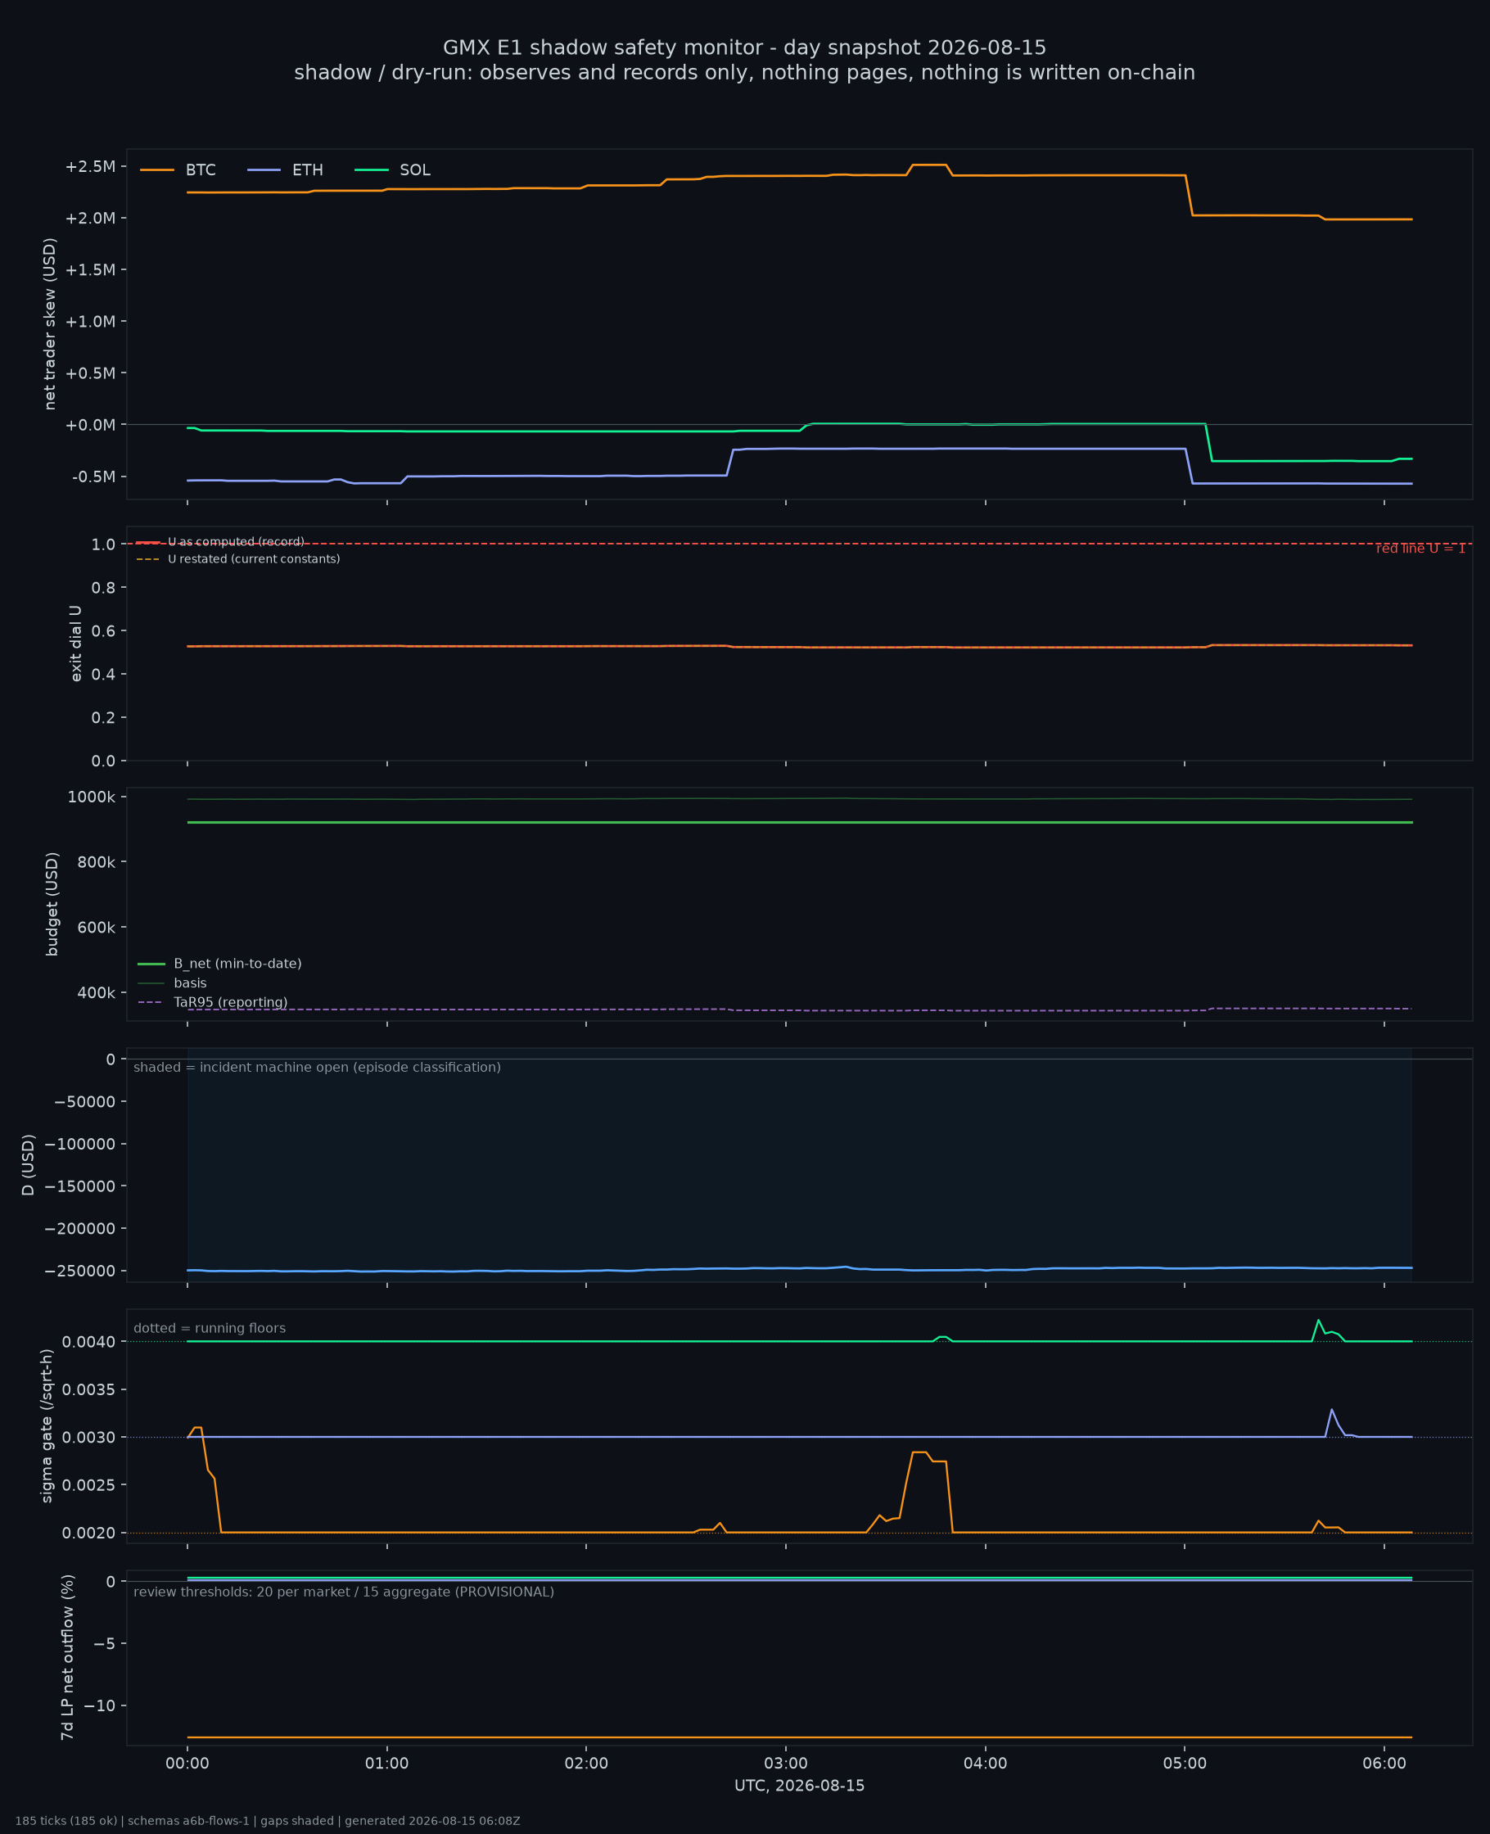Click the "600k" budget tick label
The height and width of the screenshot is (1834, 1490).
coord(96,928)
